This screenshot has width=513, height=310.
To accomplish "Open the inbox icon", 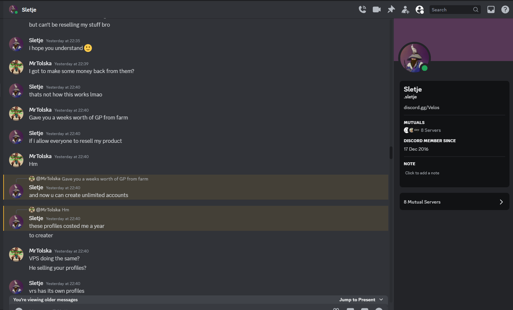I will (x=491, y=10).
